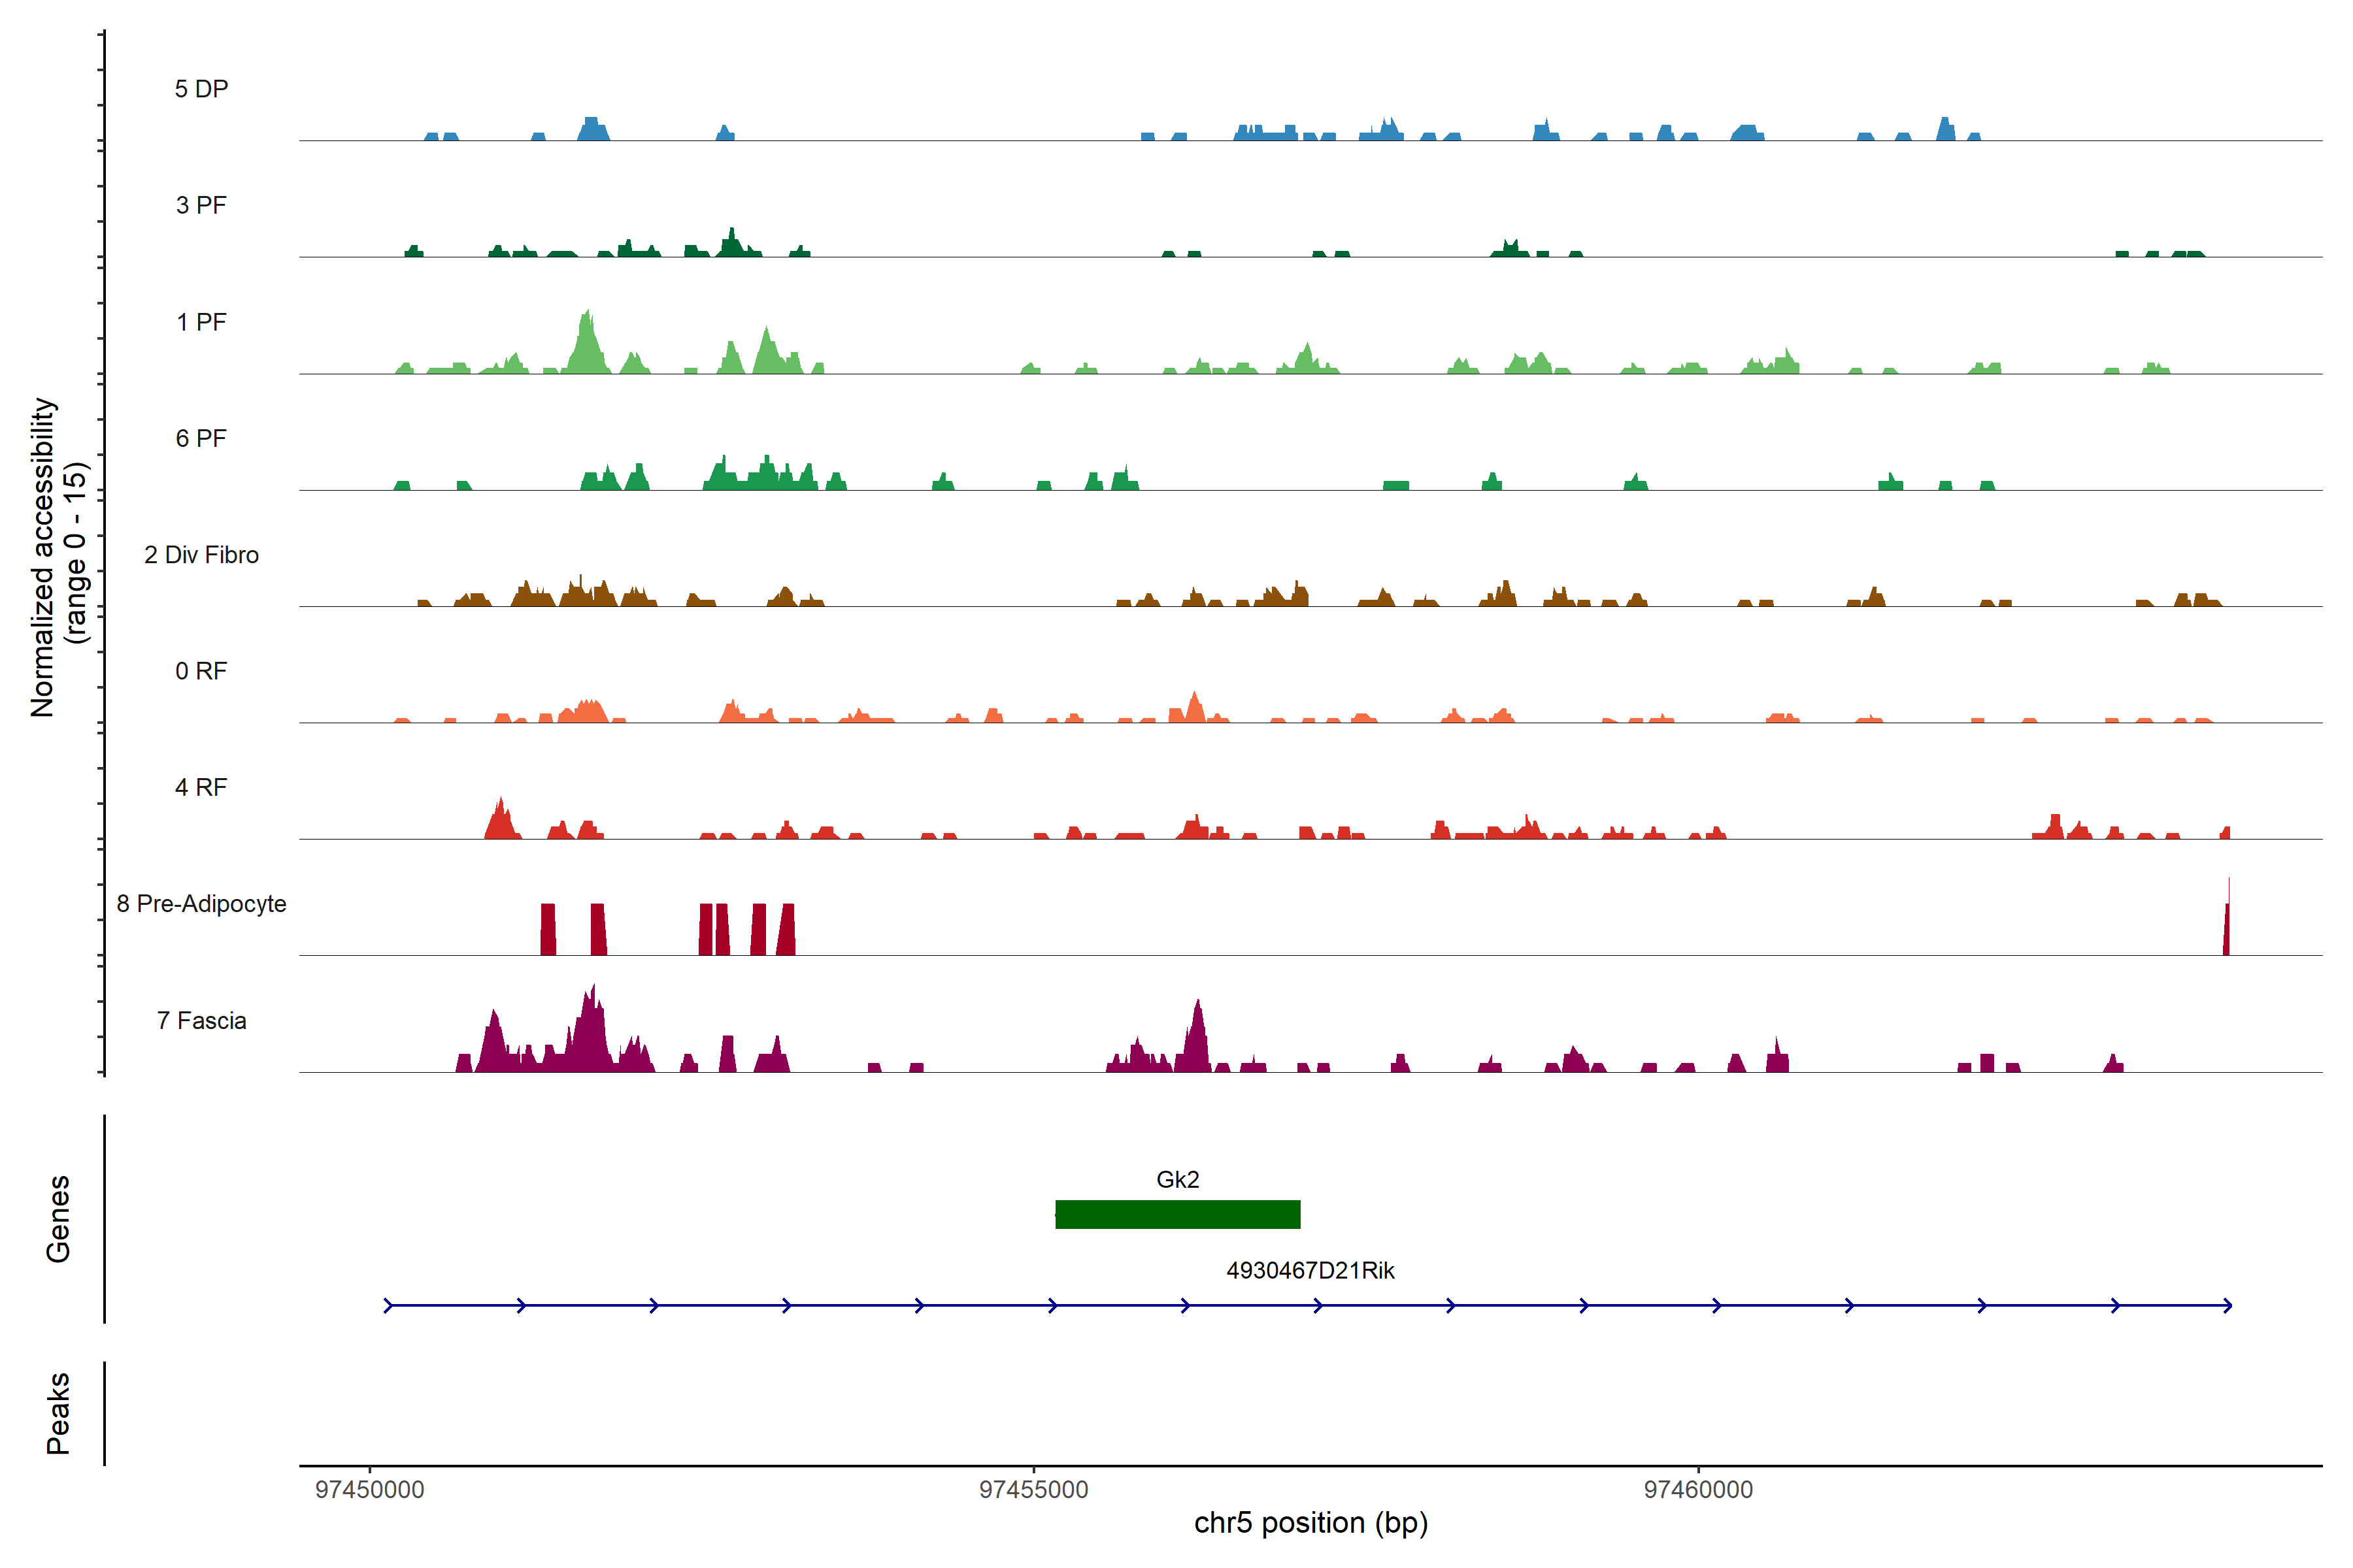Click the 7 Fascia track label
The width and height of the screenshot is (2353, 1568).
201,1020
